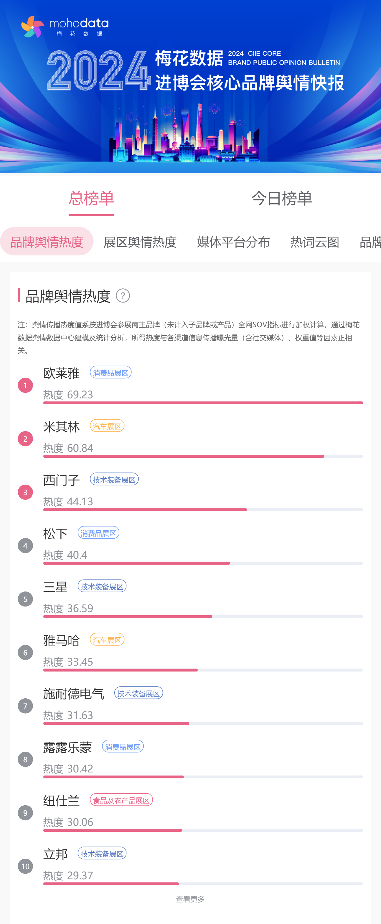Expand list with 查看更多

(x=190, y=899)
